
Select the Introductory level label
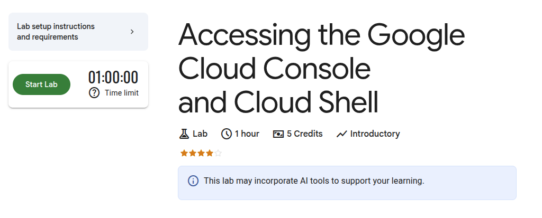(375, 134)
